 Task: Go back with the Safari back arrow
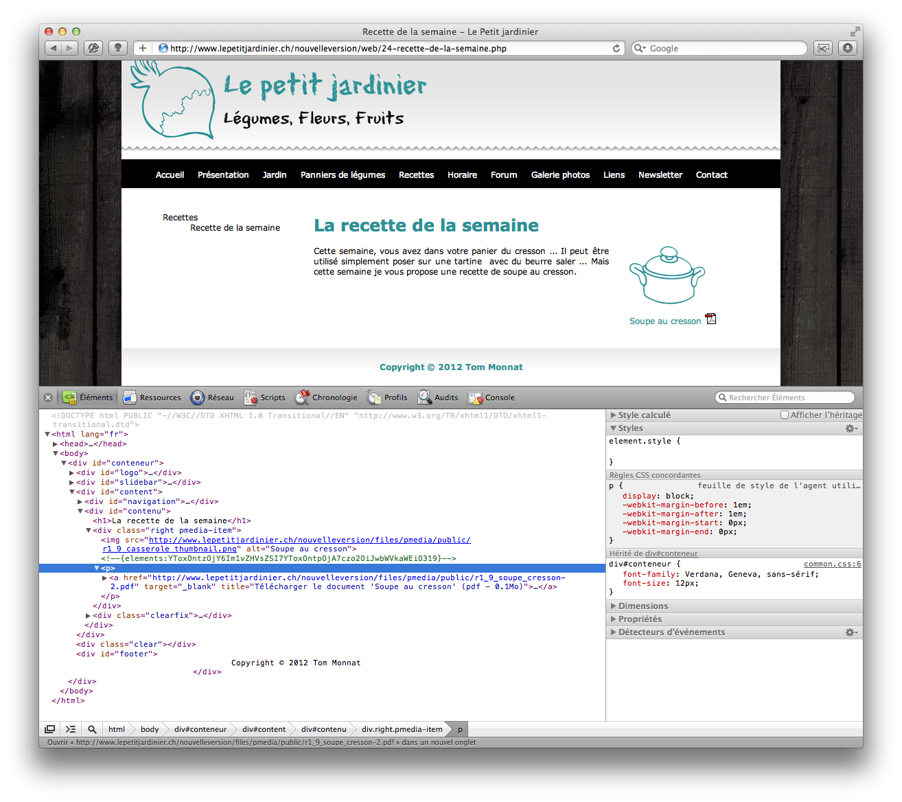[x=54, y=48]
